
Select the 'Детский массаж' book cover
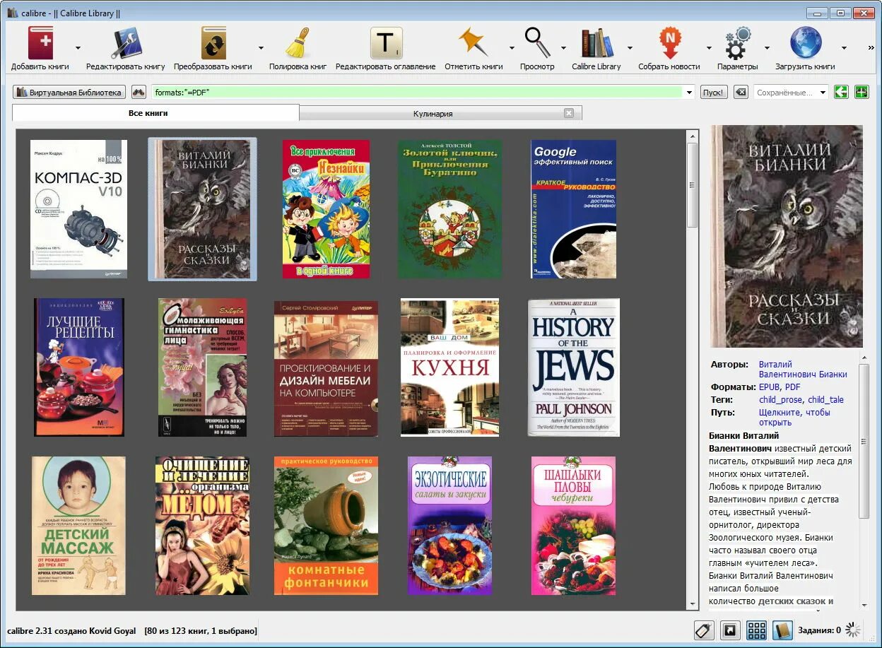click(78, 526)
